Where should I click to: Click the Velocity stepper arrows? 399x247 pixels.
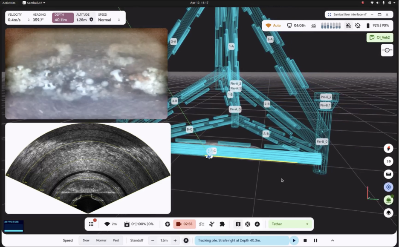[x=29, y=20]
